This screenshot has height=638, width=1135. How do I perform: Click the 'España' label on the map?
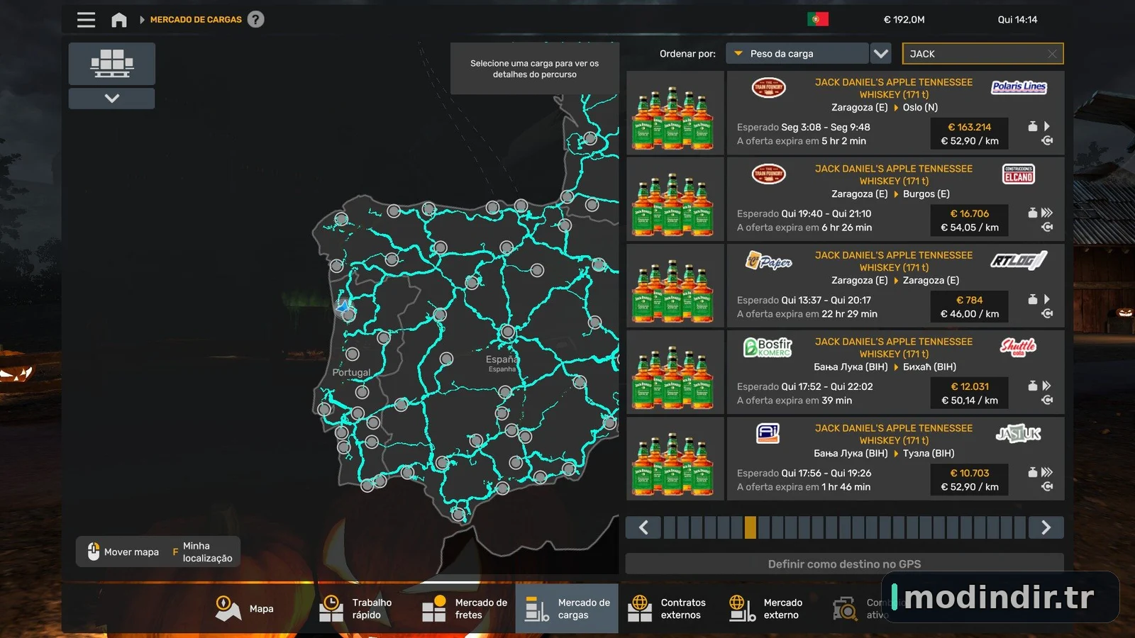502,359
